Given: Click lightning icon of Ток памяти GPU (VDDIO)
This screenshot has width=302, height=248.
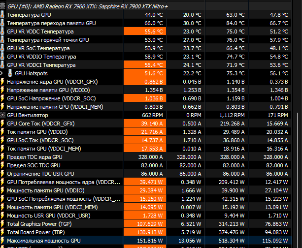Looking at the screenshot, I should (2, 132).
